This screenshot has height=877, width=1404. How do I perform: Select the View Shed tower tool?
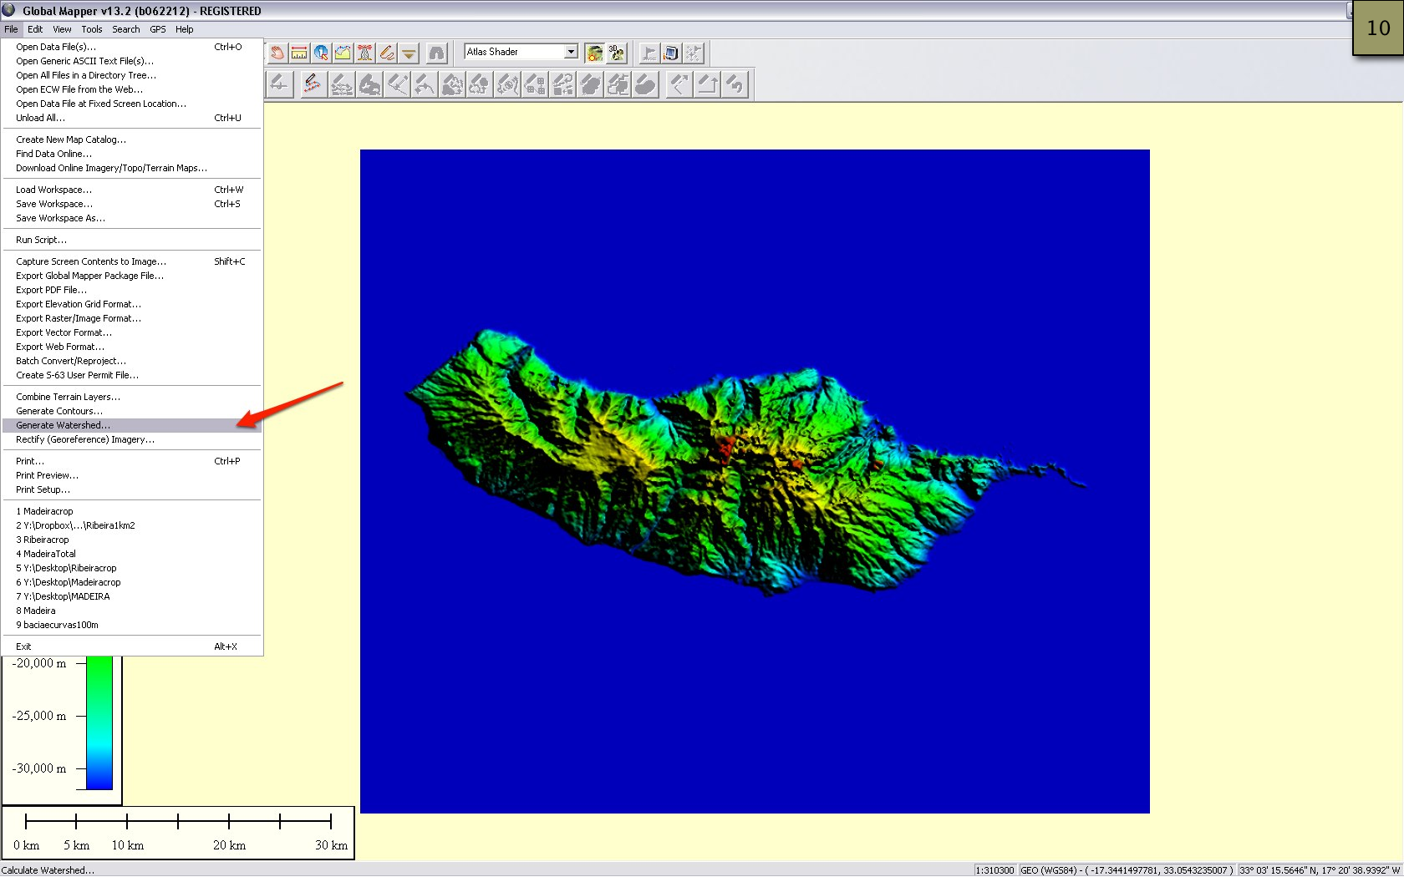[x=364, y=53]
